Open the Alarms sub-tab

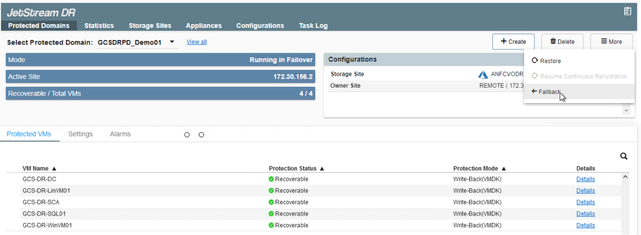pos(120,134)
